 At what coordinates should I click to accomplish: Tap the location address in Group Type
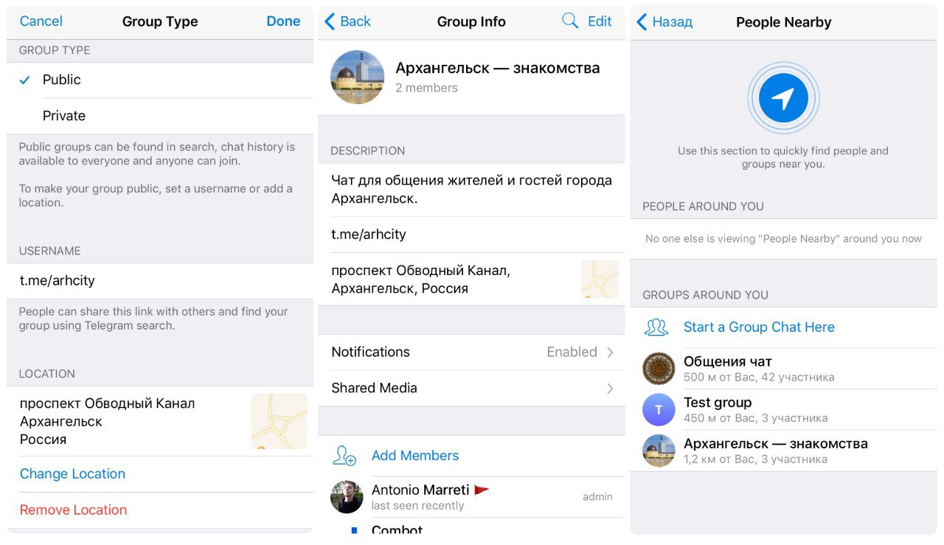(x=108, y=422)
